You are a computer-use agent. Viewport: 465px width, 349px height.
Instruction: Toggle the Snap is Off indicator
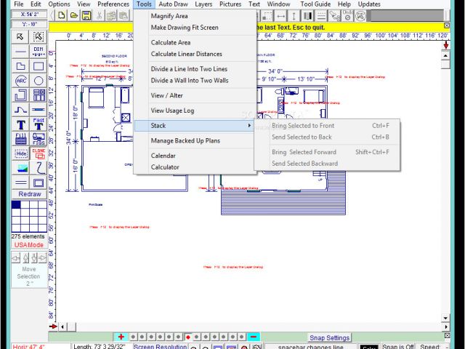click(400, 346)
